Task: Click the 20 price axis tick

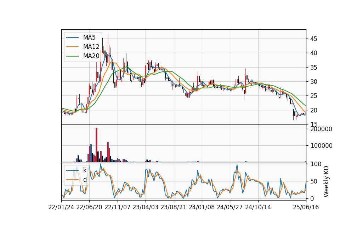Action: tap(314, 110)
